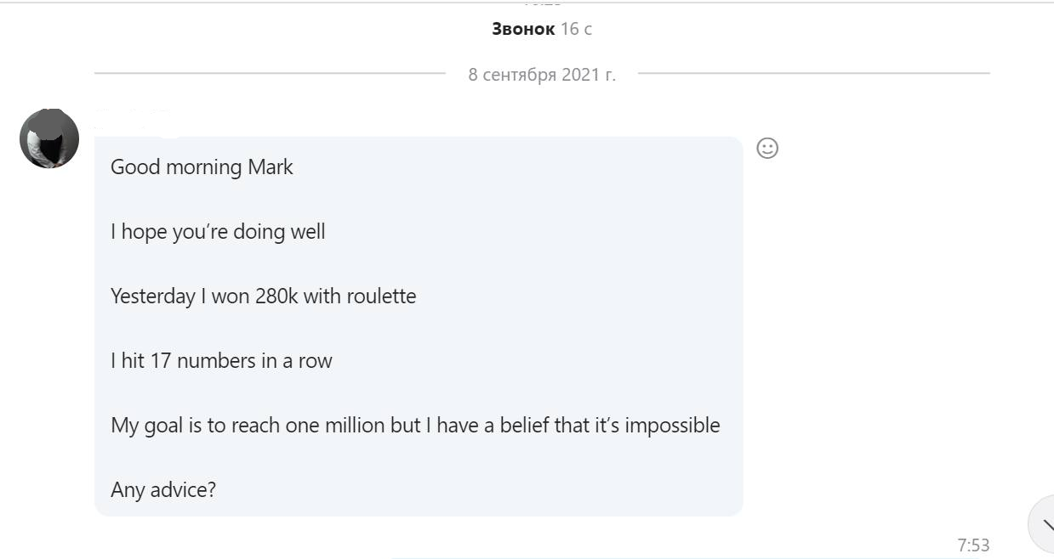
Task: Click the word "Mark" in the greeting
Action: click(271, 167)
